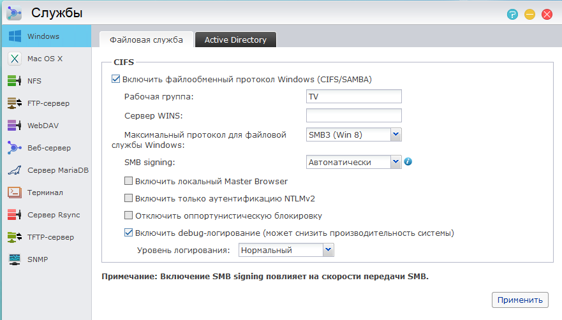Click the Рабочая группа input field

(x=353, y=96)
